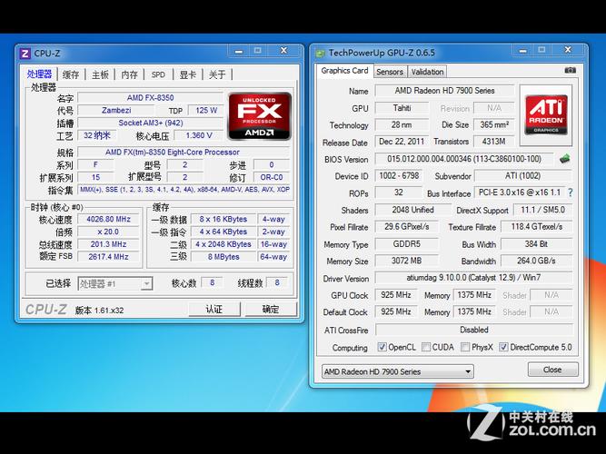Click the ATI CrossFire Disabled value
This screenshot has height=454, width=606.
pyautogui.click(x=474, y=330)
